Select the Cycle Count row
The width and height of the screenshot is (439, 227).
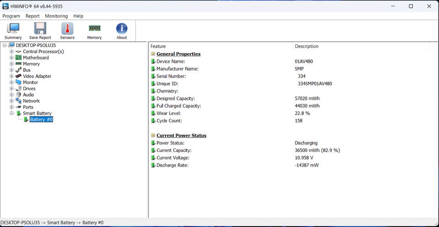point(169,121)
